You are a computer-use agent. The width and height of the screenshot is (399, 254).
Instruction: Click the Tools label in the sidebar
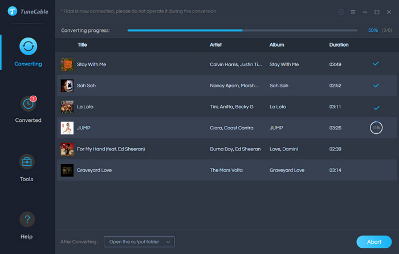(x=26, y=179)
